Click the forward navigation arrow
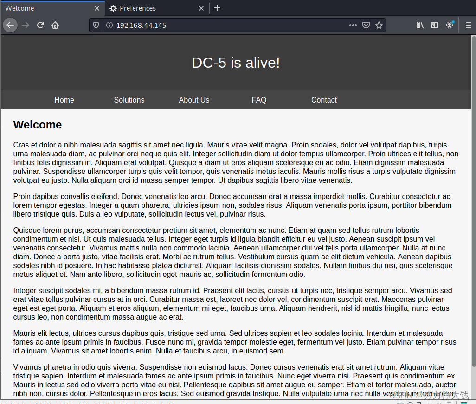 [26, 25]
